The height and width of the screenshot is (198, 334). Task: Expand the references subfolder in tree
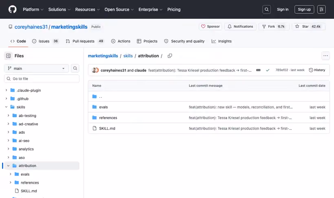(11, 183)
